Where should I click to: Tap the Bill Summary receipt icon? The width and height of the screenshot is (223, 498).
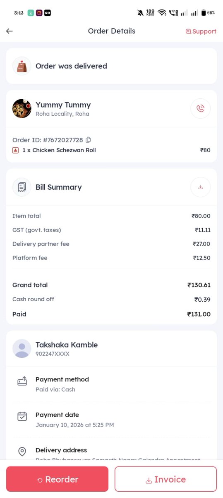pos(22,187)
